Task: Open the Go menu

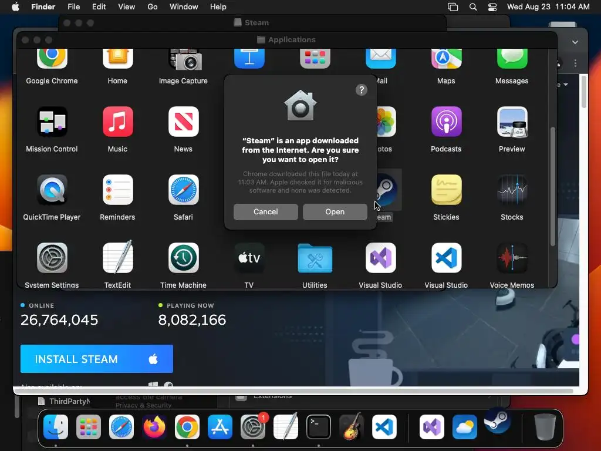Action: pos(153,6)
